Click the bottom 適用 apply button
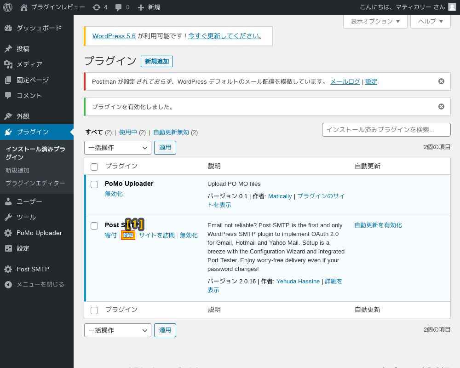This screenshot has width=460, height=368. point(165,330)
